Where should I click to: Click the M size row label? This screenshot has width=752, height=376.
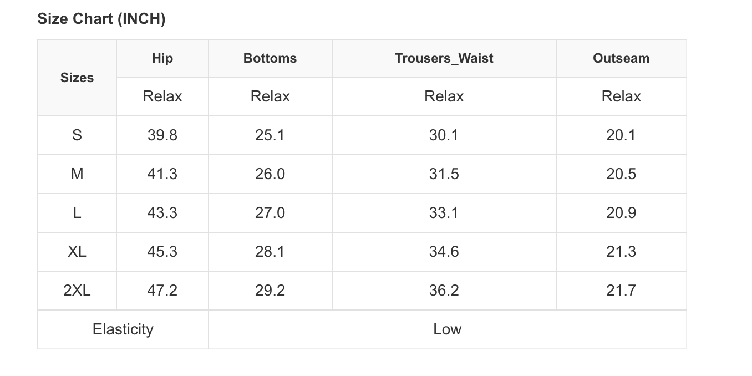[77, 174]
